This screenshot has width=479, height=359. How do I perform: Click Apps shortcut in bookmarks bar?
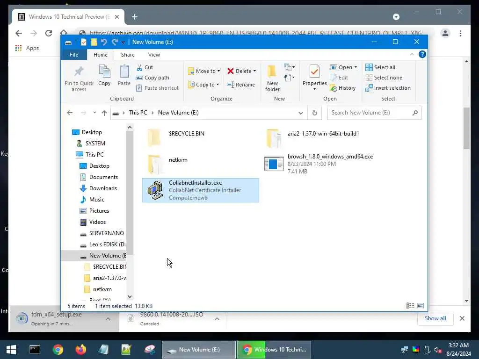click(27, 48)
